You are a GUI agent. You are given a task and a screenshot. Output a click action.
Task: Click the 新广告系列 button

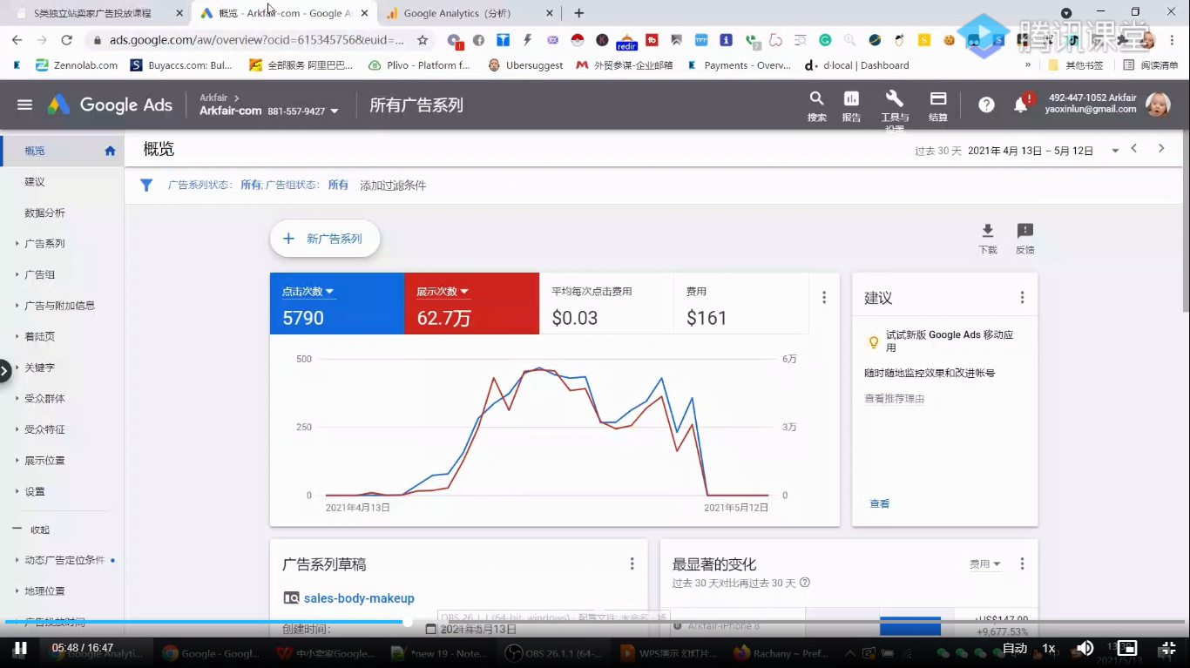click(325, 238)
